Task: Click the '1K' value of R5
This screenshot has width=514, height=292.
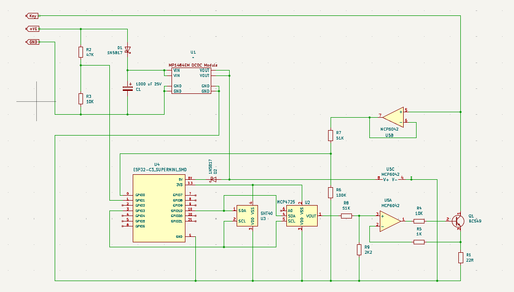Action: coord(419,234)
